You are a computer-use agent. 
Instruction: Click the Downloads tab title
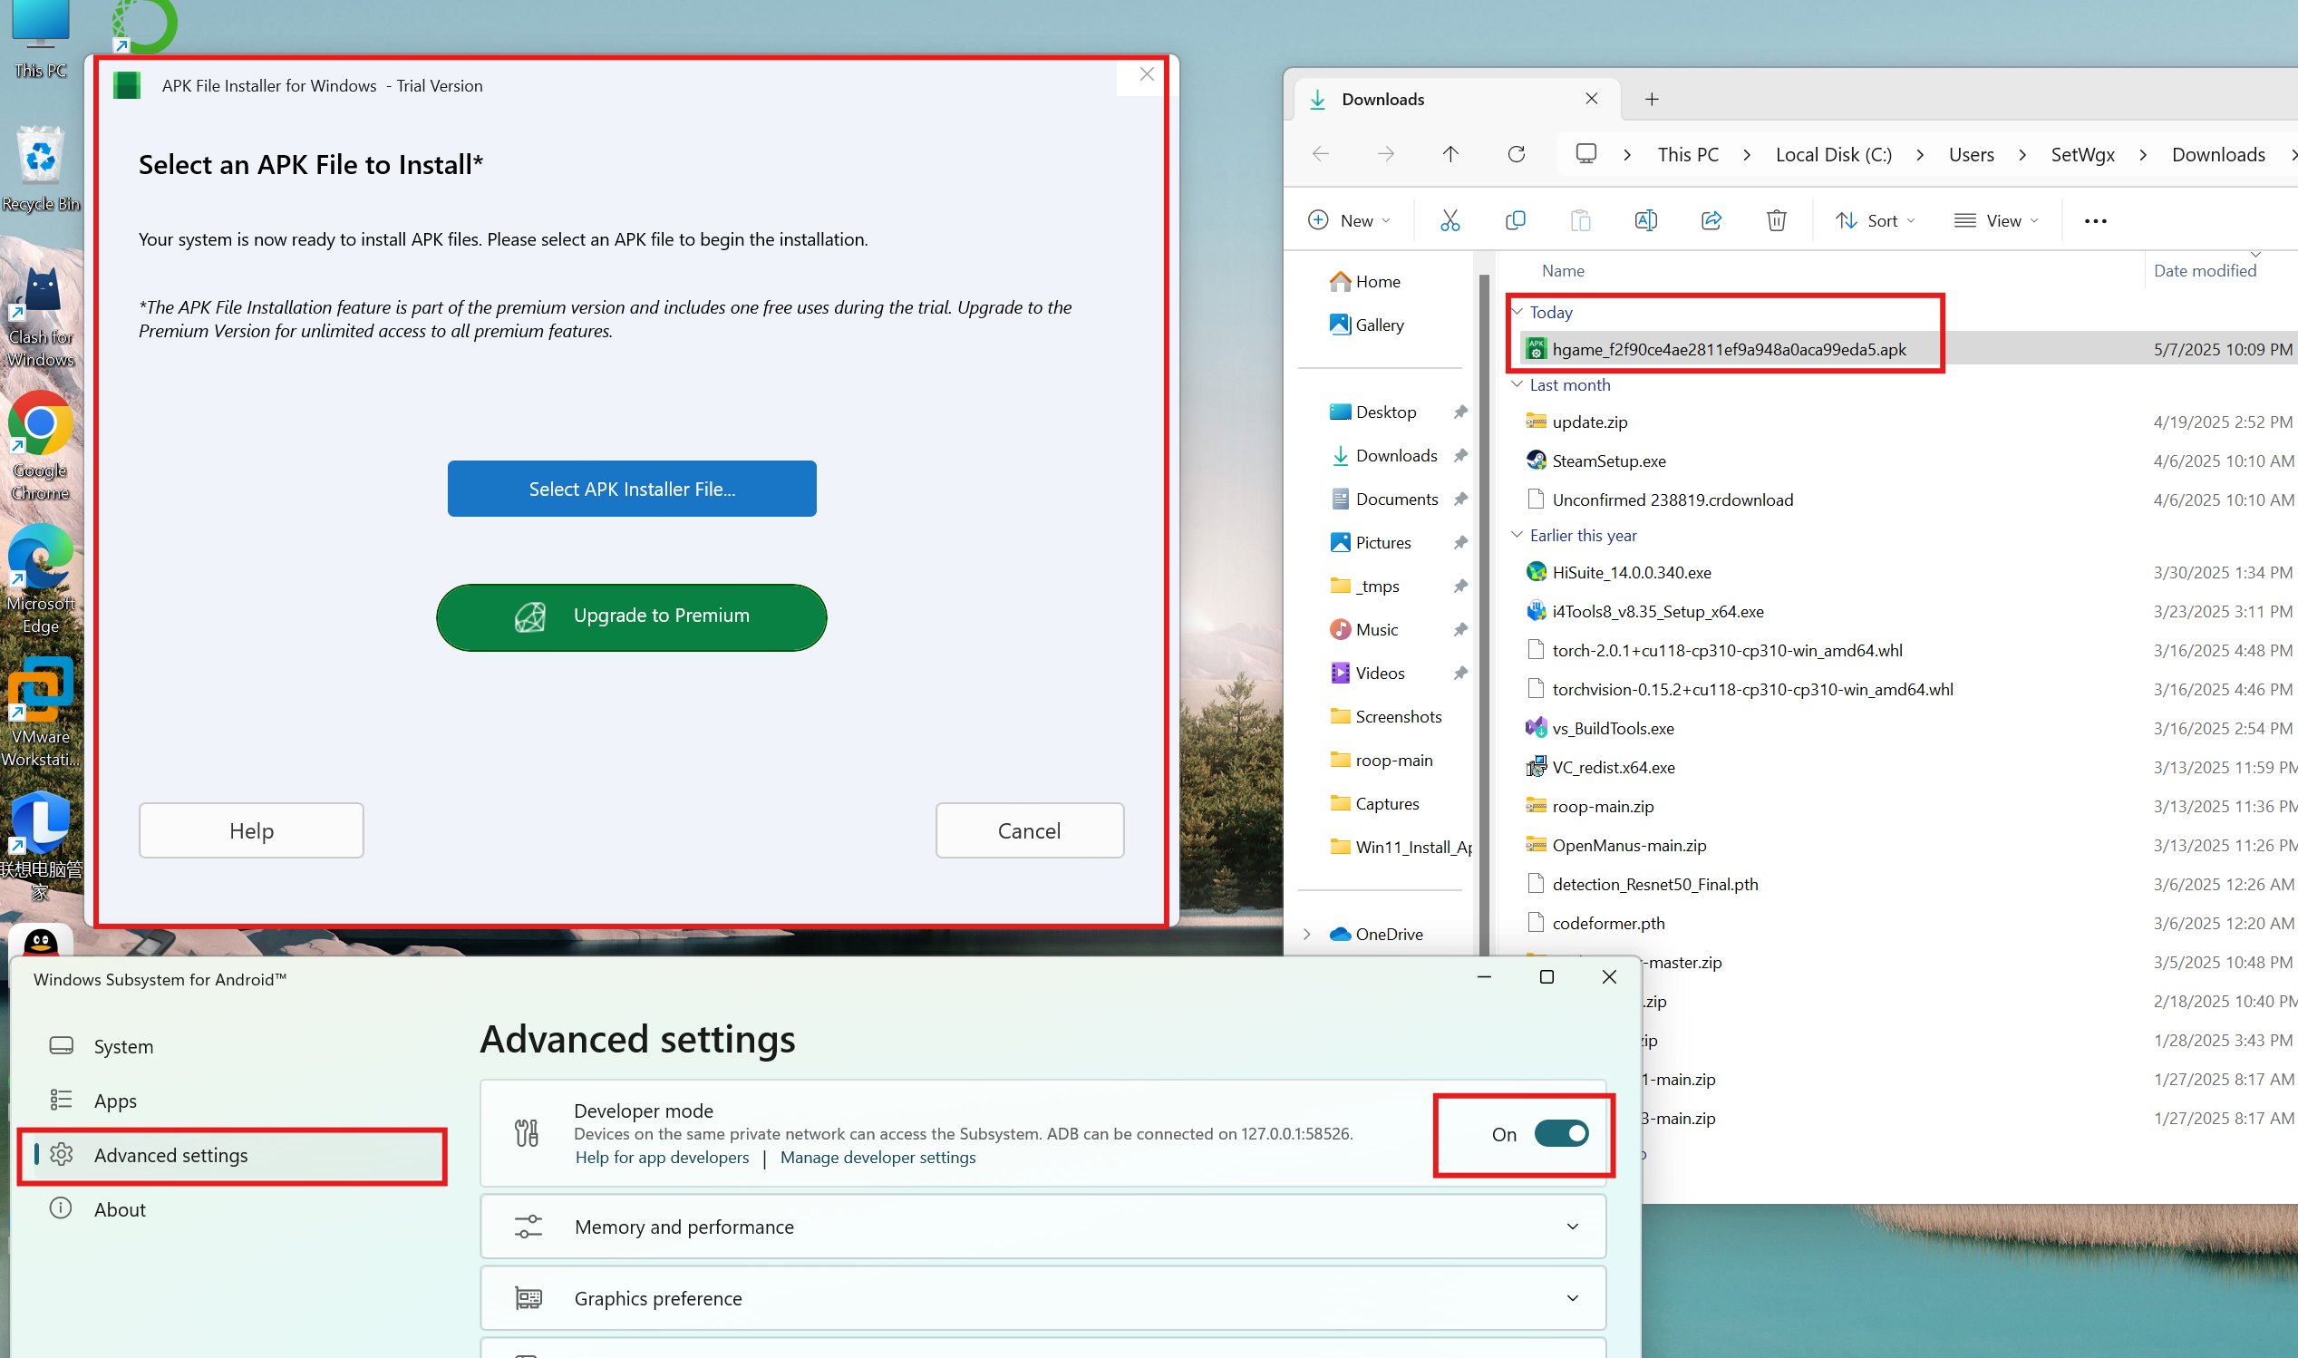(1382, 99)
